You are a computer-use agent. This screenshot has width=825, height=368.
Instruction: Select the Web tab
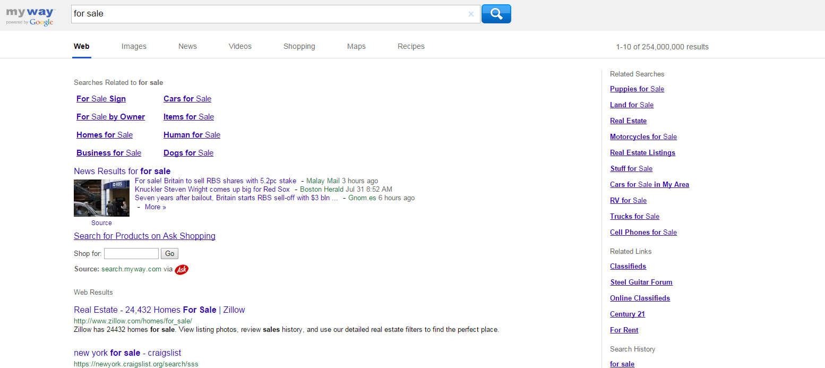pyautogui.click(x=81, y=46)
